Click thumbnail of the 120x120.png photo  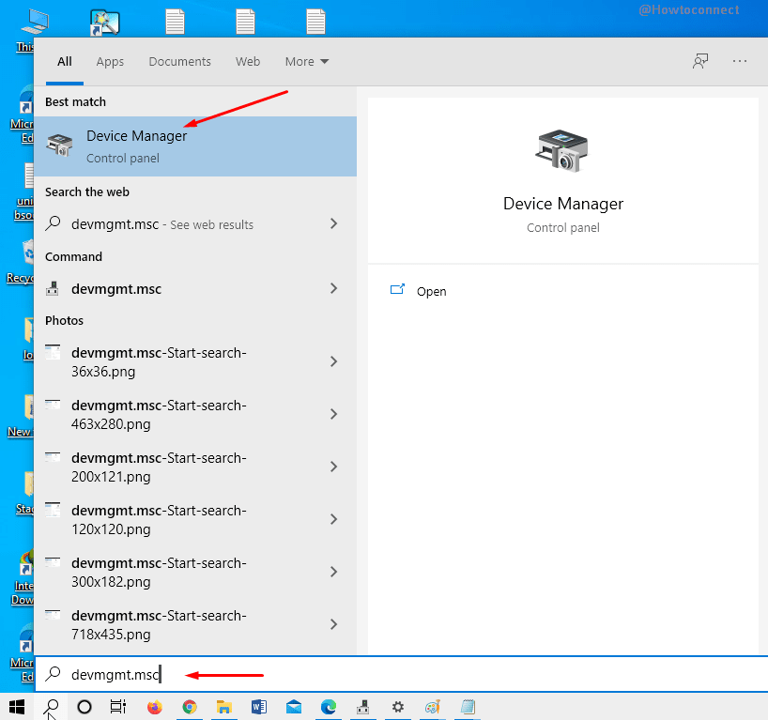click(x=53, y=510)
